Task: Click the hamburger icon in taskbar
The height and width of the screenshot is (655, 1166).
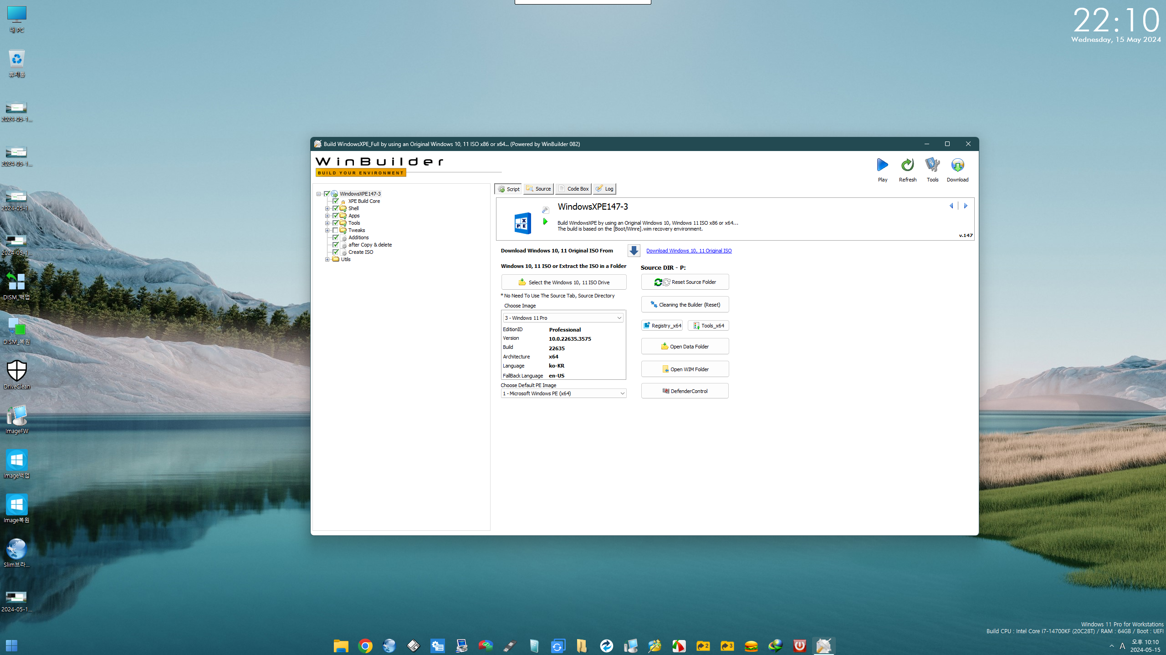Action: tap(751, 646)
